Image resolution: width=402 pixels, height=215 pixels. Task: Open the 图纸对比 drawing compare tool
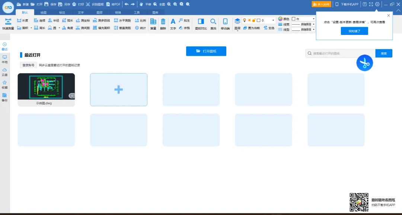coord(201,24)
